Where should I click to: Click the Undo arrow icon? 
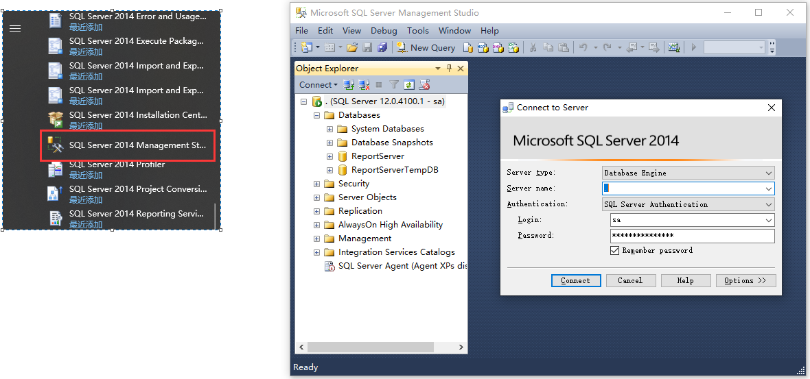tap(583, 47)
